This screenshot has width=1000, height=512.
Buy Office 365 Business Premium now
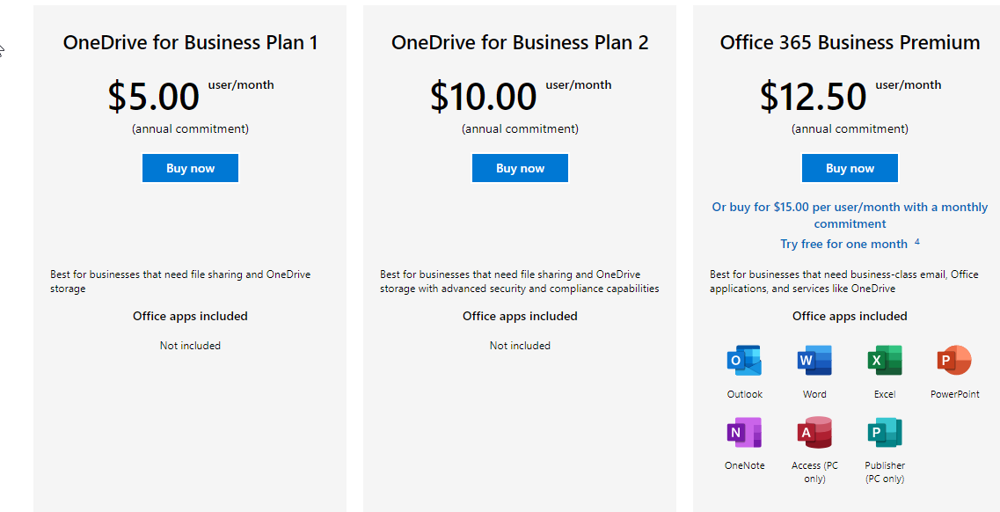(850, 168)
